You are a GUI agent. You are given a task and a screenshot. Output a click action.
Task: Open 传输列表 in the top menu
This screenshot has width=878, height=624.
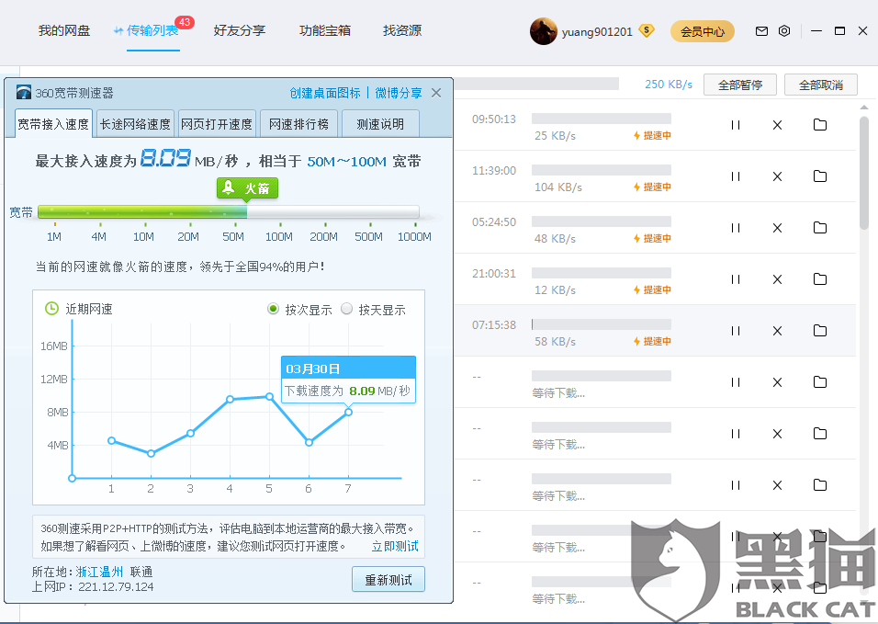pyautogui.click(x=152, y=31)
